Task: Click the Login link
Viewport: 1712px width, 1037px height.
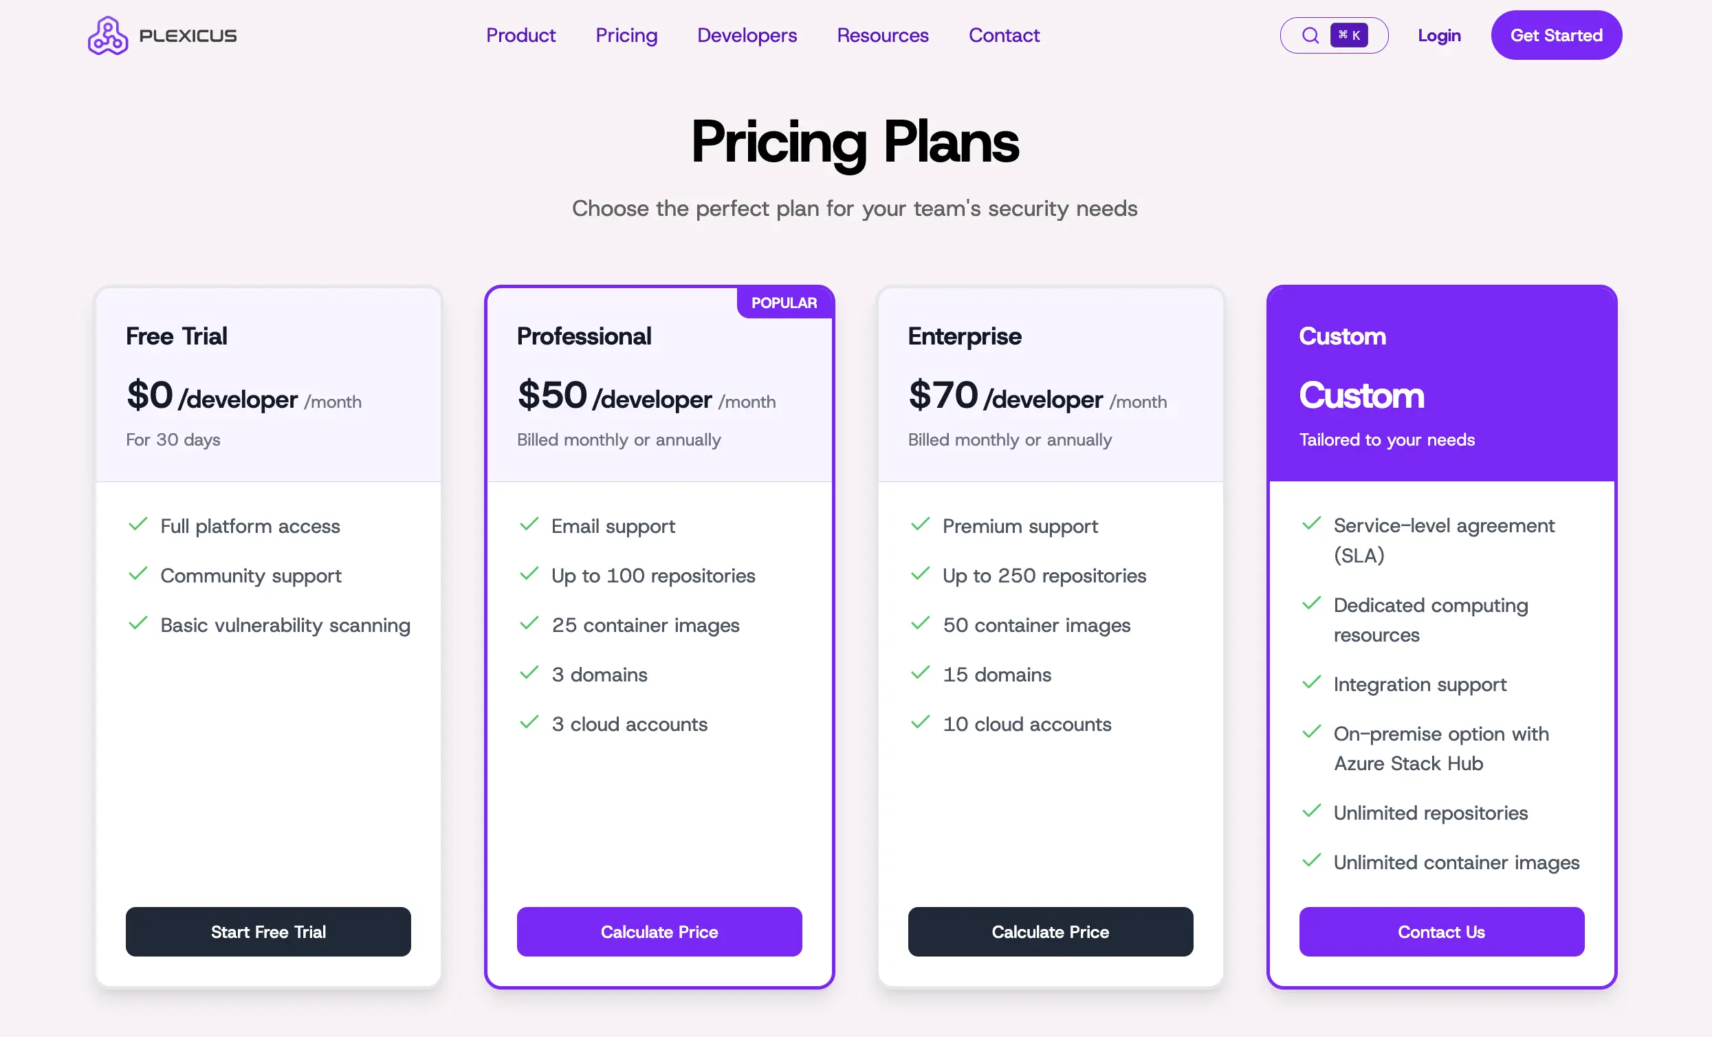Action: point(1439,35)
